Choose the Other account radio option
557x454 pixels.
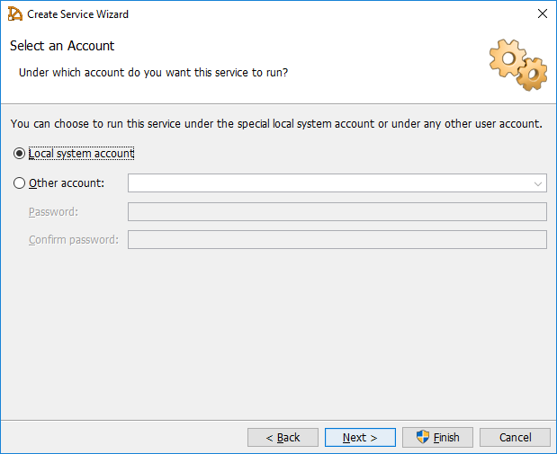(x=20, y=183)
